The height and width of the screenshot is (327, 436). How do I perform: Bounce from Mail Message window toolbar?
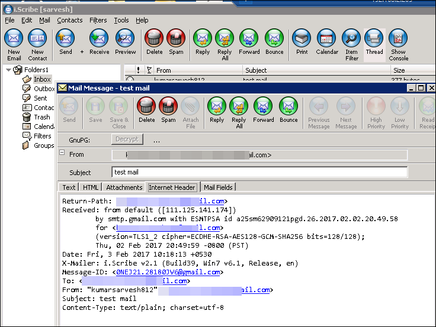288,110
